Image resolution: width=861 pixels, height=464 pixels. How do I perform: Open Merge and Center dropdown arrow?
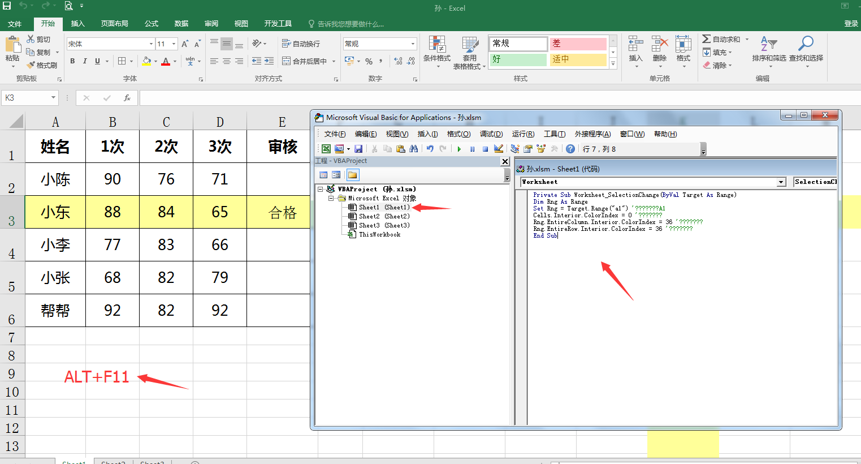pos(334,61)
